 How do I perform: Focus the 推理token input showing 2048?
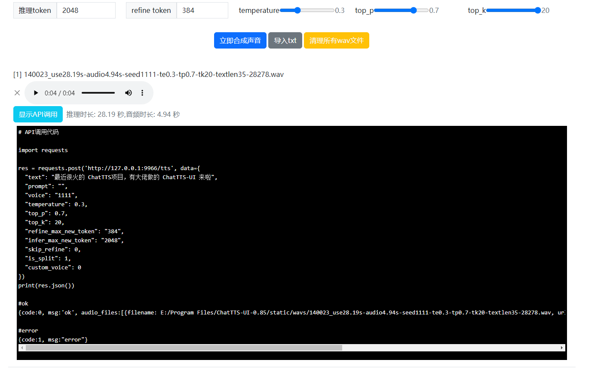(x=86, y=10)
